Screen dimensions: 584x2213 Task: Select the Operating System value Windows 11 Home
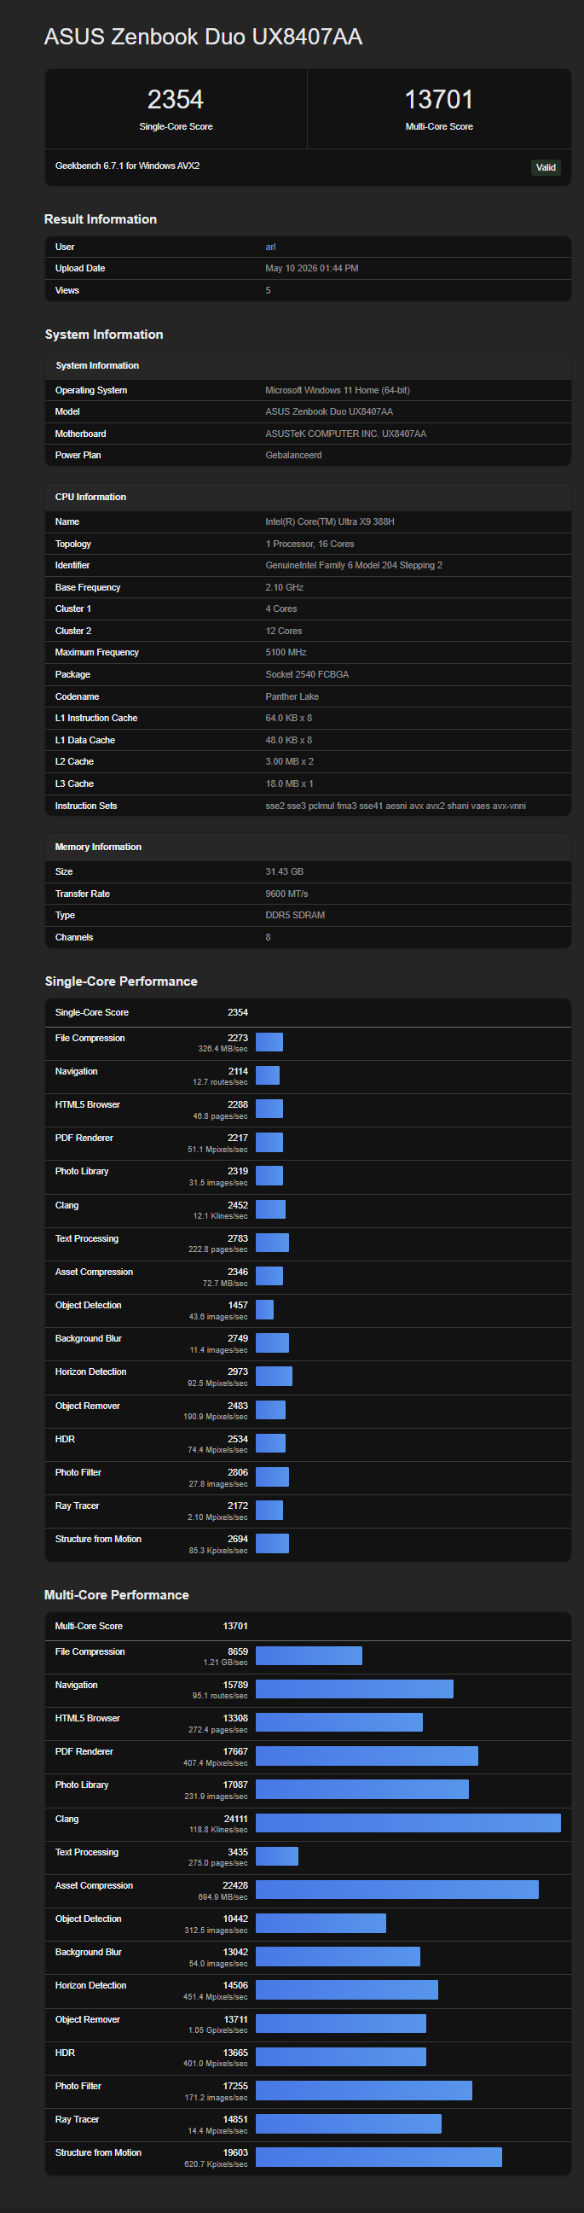(337, 390)
